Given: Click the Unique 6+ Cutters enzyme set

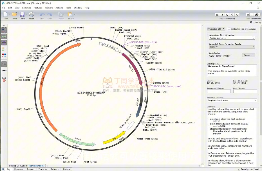Looking at the screenshot, I should pos(18,166).
